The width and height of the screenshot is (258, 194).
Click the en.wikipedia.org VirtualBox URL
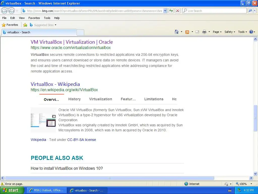[x=64, y=90]
